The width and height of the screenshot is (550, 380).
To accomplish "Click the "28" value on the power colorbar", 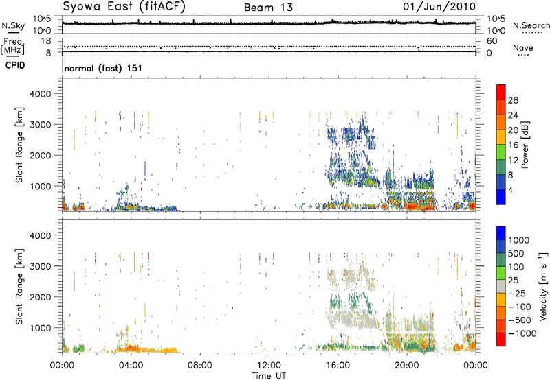I will pyautogui.click(x=513, y=100).
